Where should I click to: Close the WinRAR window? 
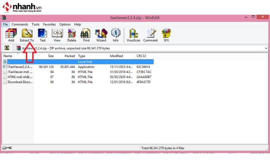point(263,17)
